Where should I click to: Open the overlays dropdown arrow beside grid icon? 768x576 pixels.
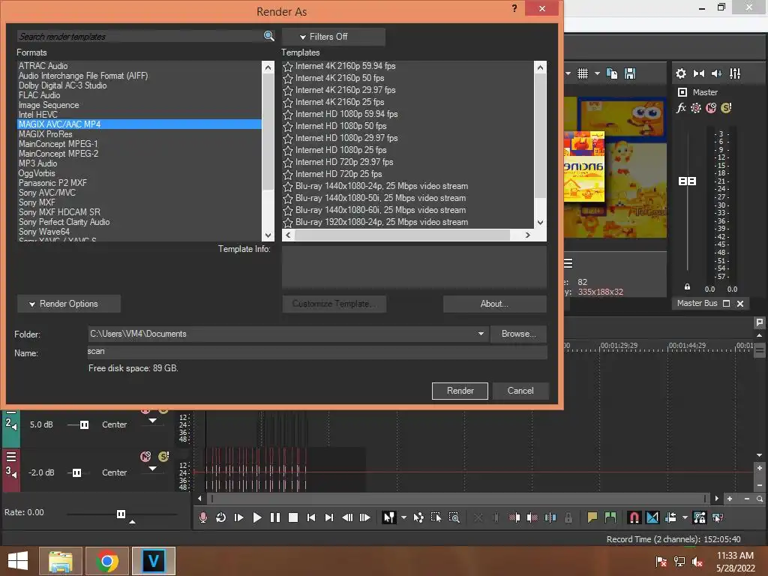597,73
